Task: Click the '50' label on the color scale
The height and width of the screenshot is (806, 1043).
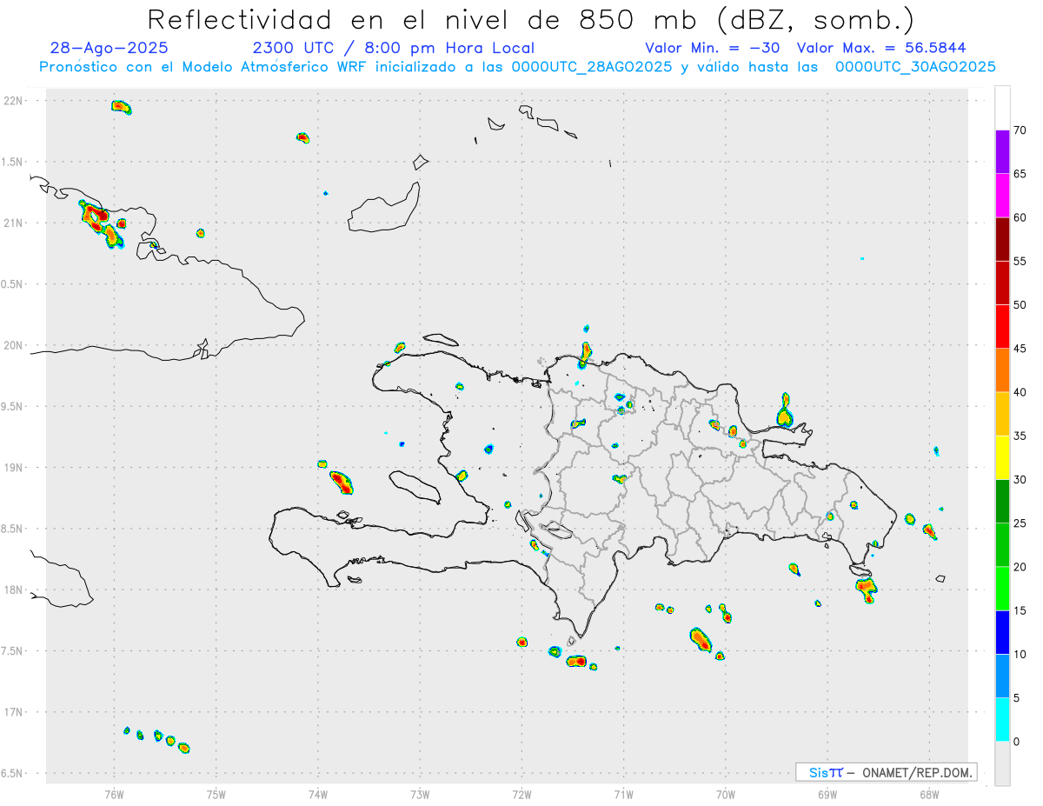Action: click(x=1020, y=305)
